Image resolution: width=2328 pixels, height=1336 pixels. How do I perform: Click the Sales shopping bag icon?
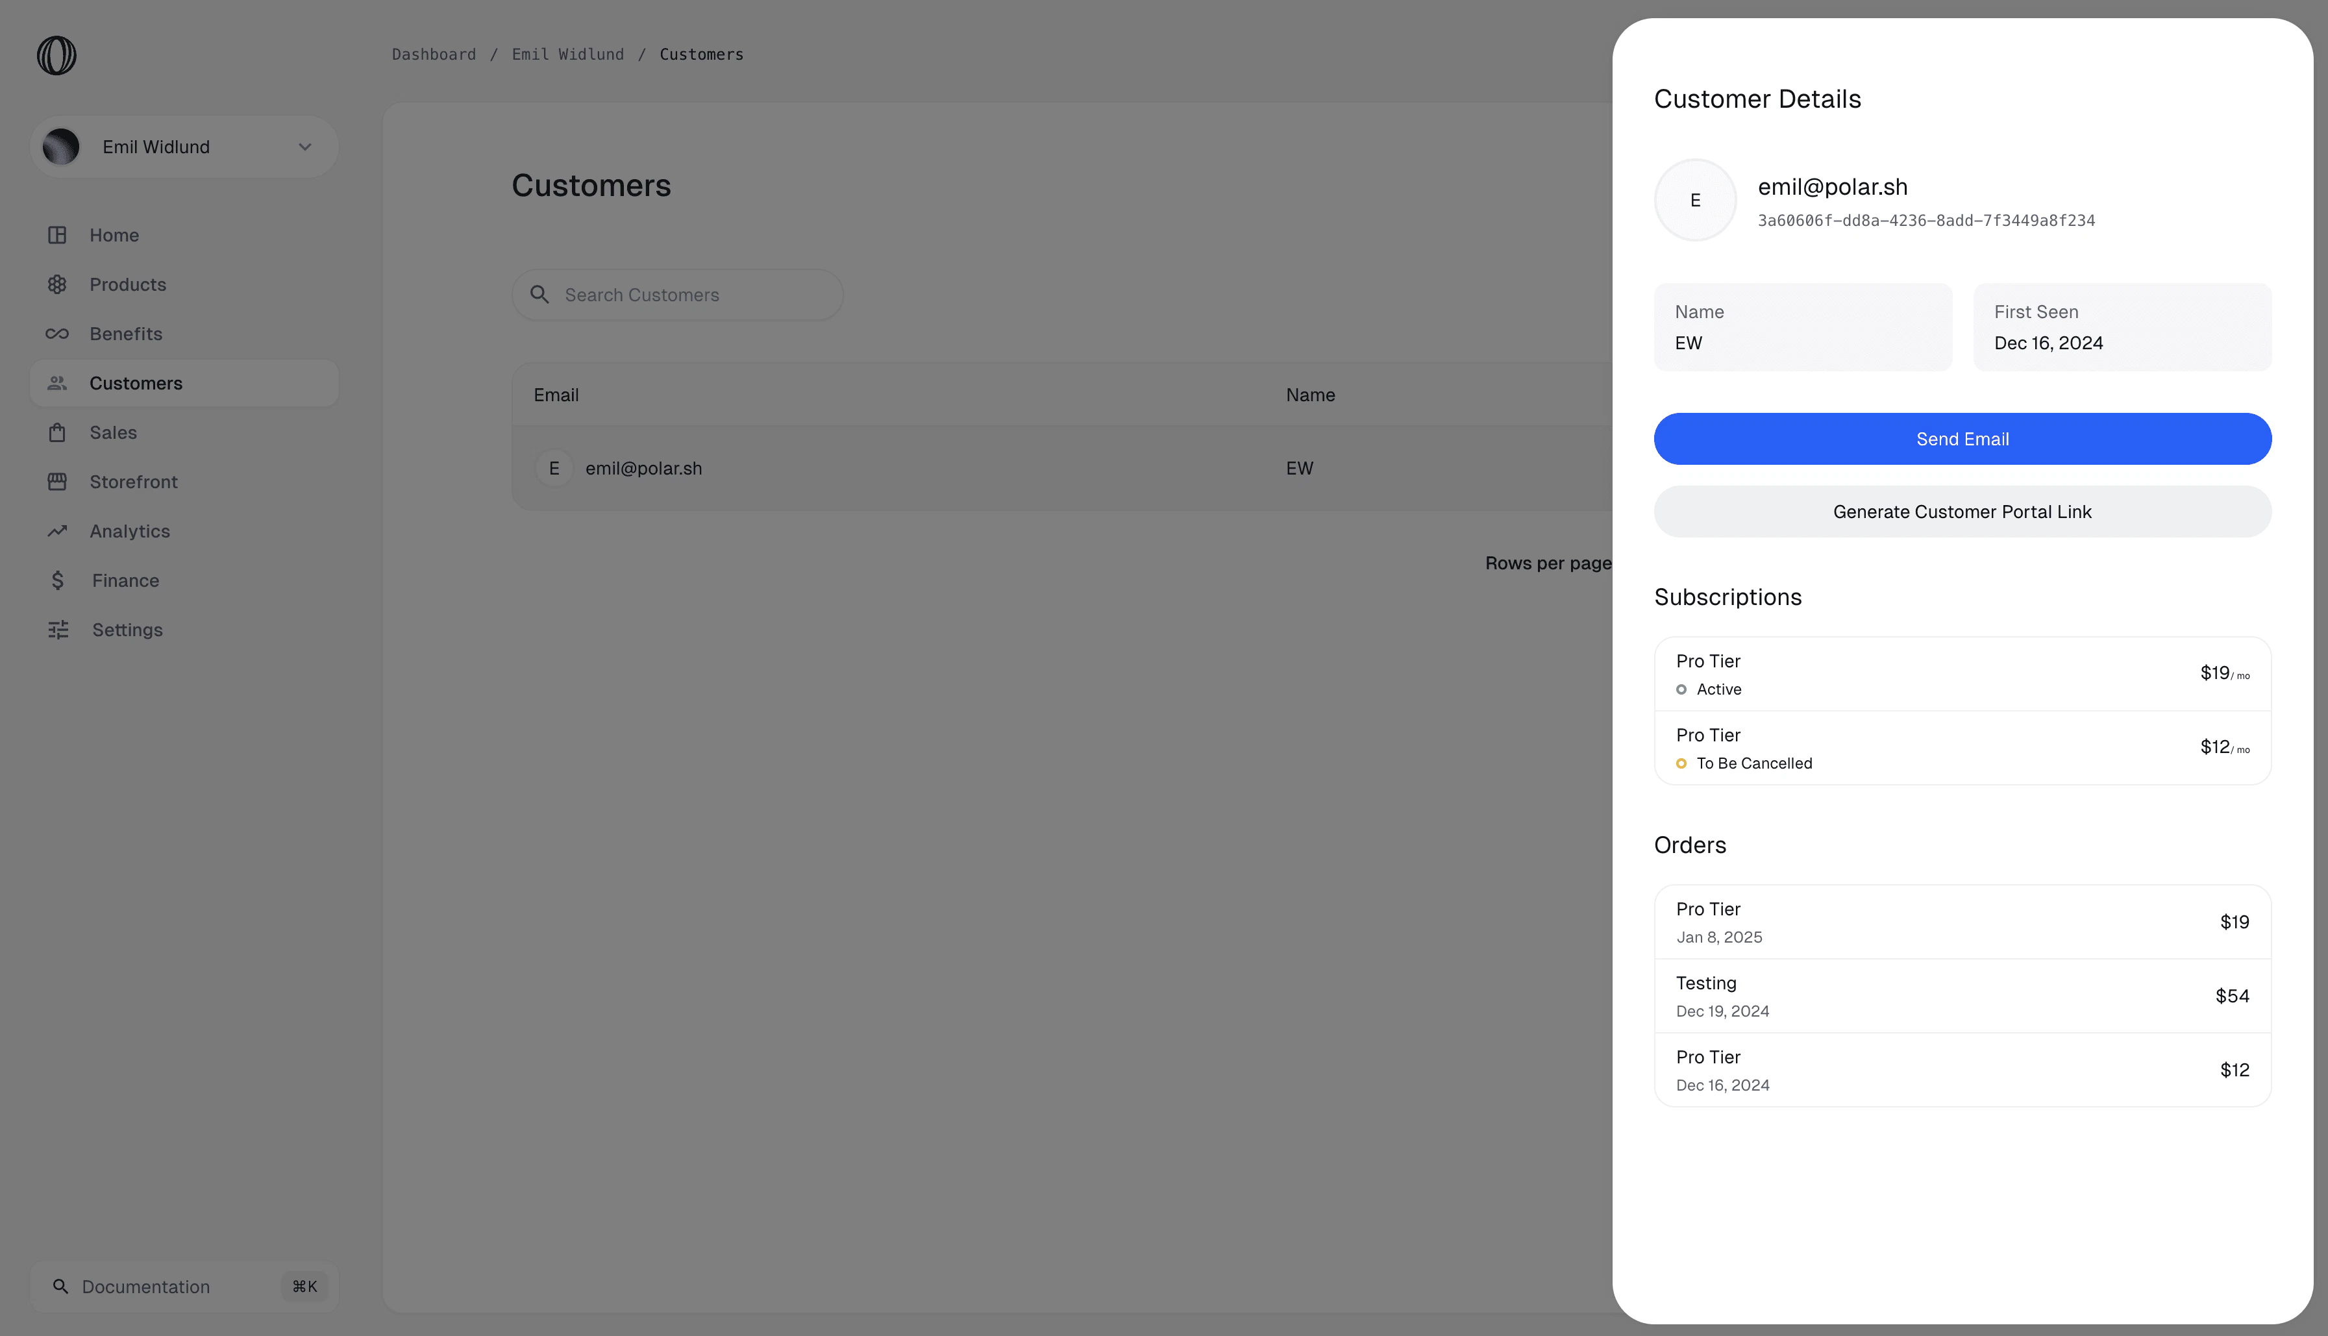click(x=57, y=432)
